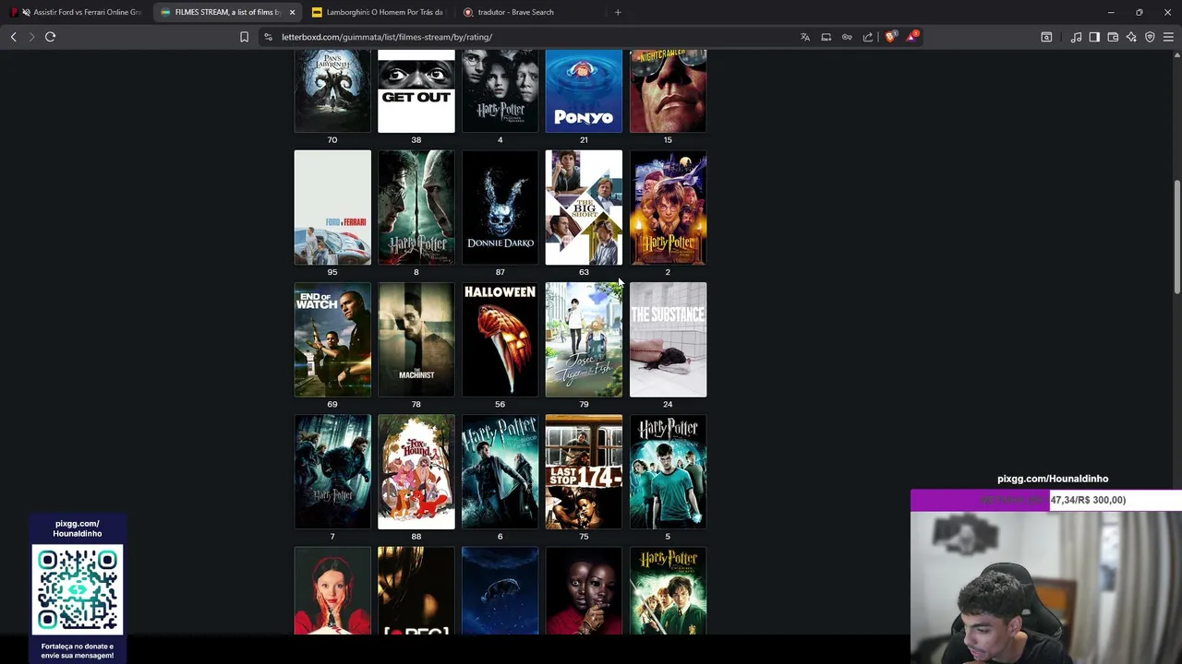Reload the Letterboxd page
The image size is (1182, 664).
(50, 37)
